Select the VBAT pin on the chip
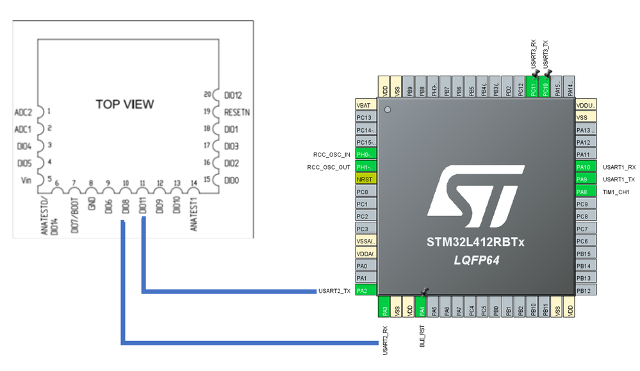Screen dimensions: 640x371 coord(366,105)
